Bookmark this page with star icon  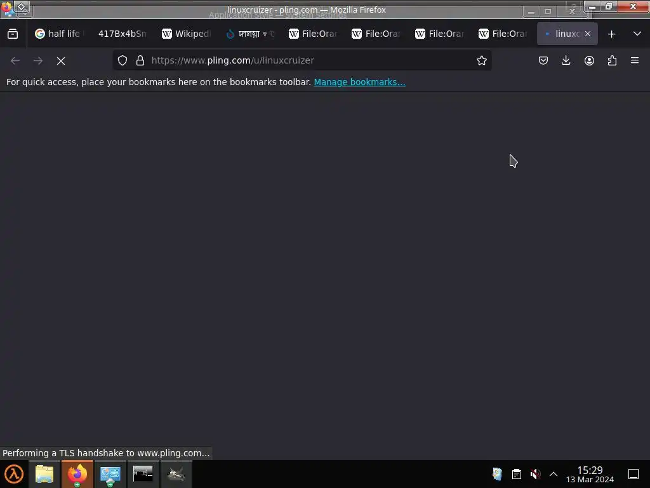coord(481,60)
